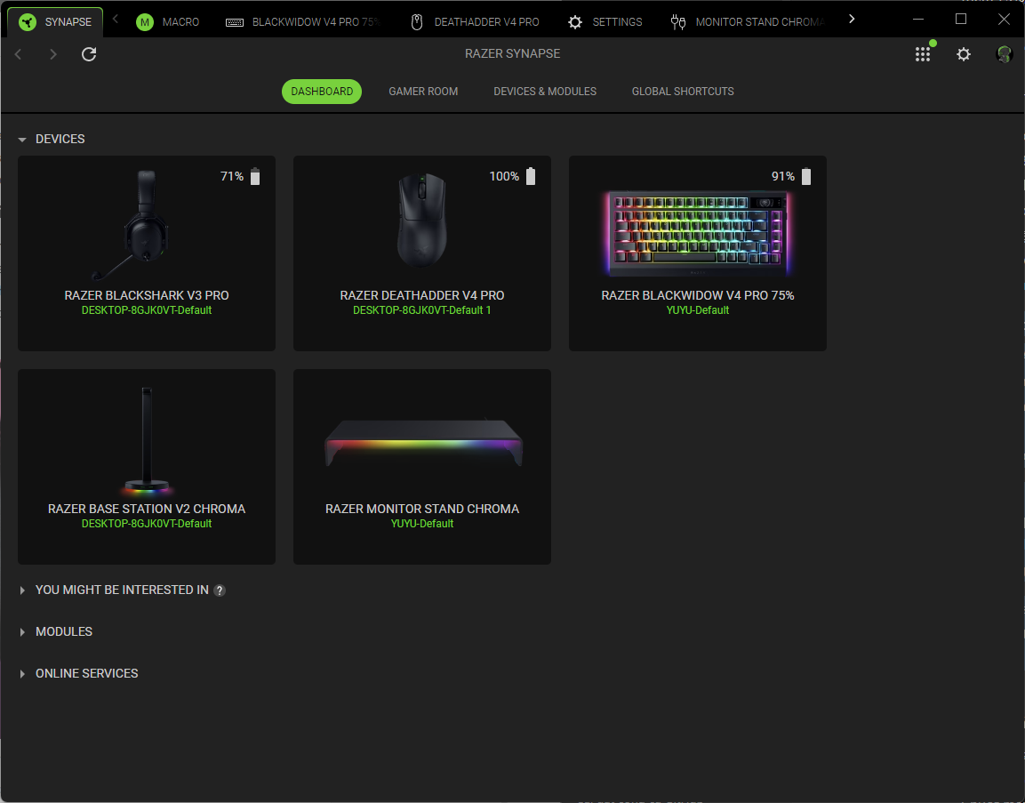This screenshot has width=1025, height=803.
Task: Click the 100% battery percentage
Action: (x=504, y=177)
